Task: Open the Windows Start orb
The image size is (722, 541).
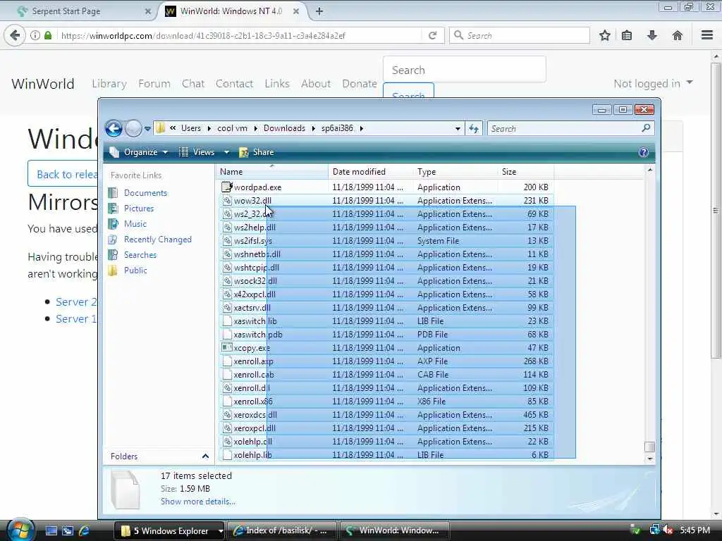Action: pyautogui.click(x=20, y=530)
